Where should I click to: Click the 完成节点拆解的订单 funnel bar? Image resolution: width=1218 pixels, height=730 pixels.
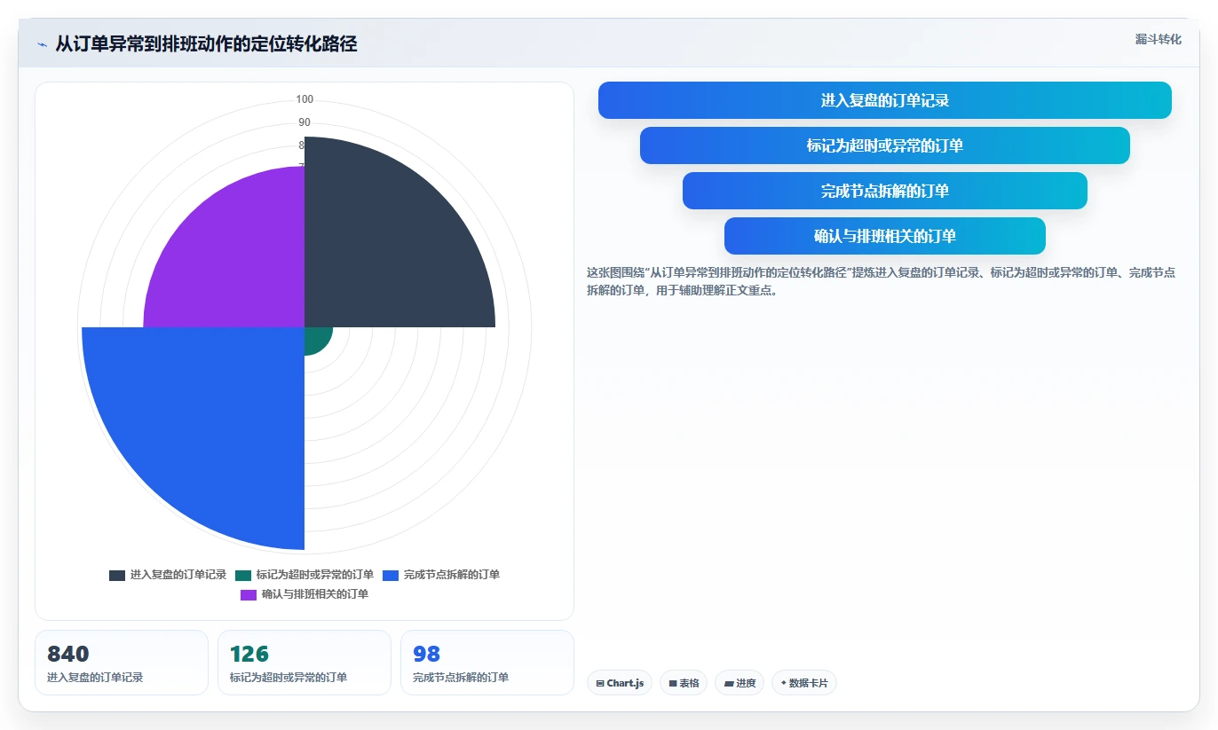click(885, 191)
